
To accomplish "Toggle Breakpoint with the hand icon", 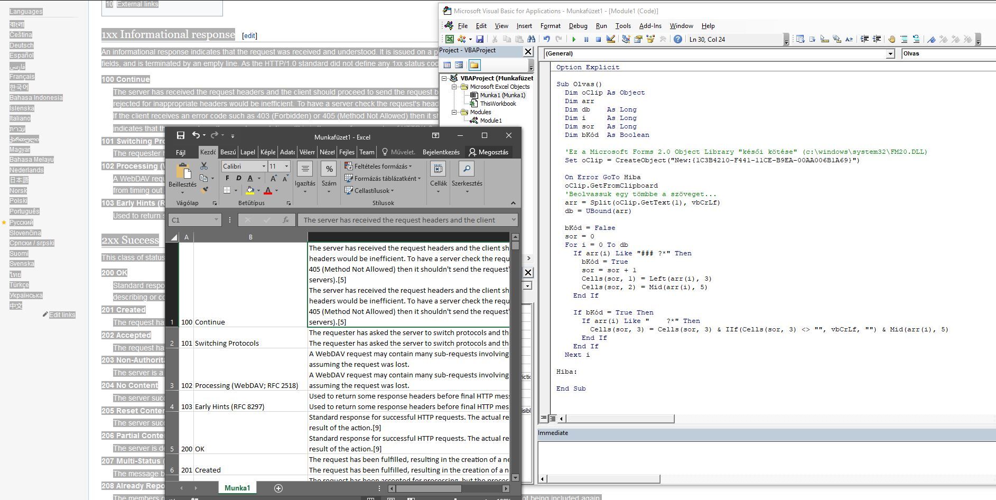I will [x=892, y=39].
